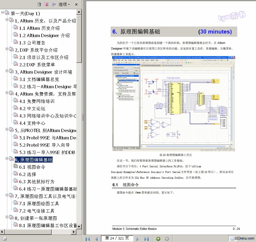The height and width of the screenshot is (242, 256).
Task: Collapse the '5, 从PROTEL 到Altium' node
Action: 7,129
